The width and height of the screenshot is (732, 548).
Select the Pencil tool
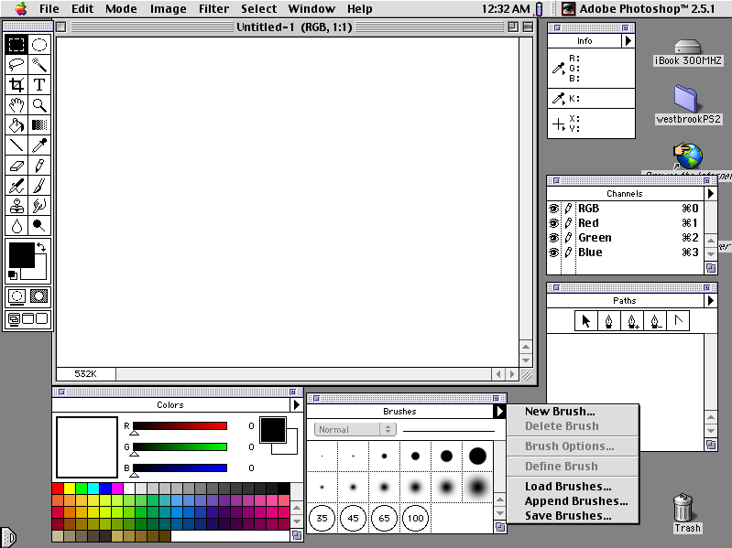click(39, 166)
